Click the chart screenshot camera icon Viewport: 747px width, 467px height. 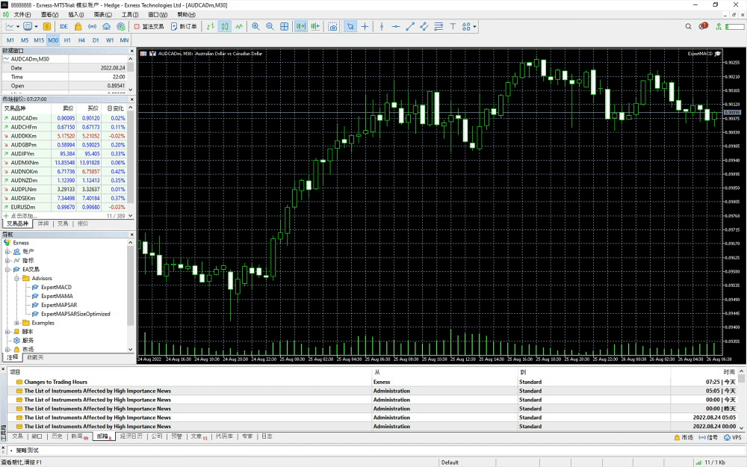pyautogui.click(x=332, y=27)
